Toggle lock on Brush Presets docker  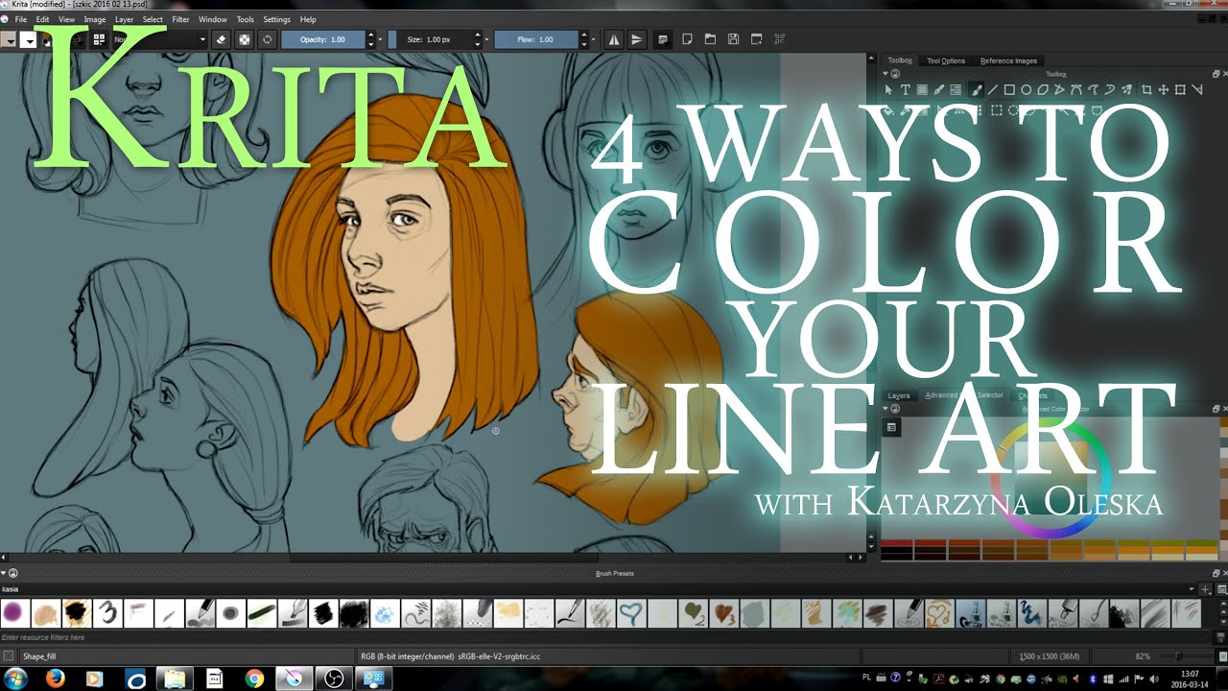(12, 573)
